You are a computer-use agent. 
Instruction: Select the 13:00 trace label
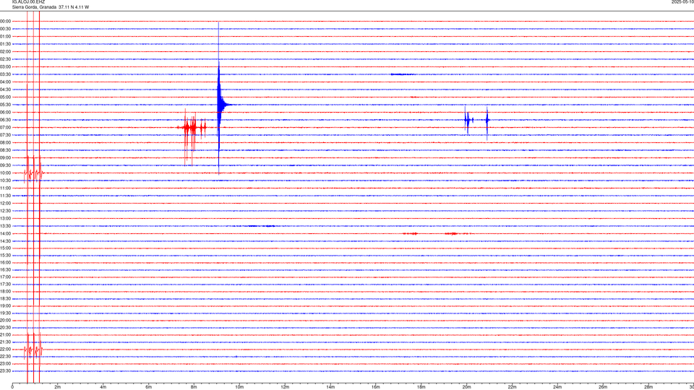pos(6,218)
